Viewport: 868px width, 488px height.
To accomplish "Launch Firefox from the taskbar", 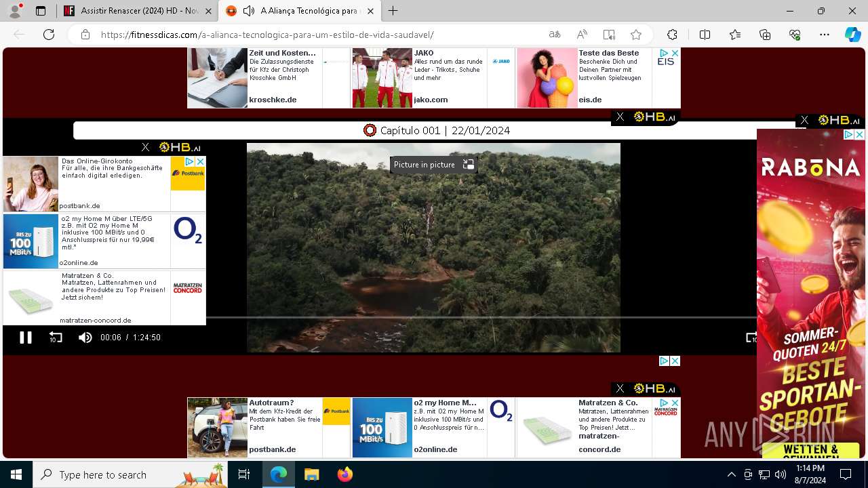I will 345,474.
